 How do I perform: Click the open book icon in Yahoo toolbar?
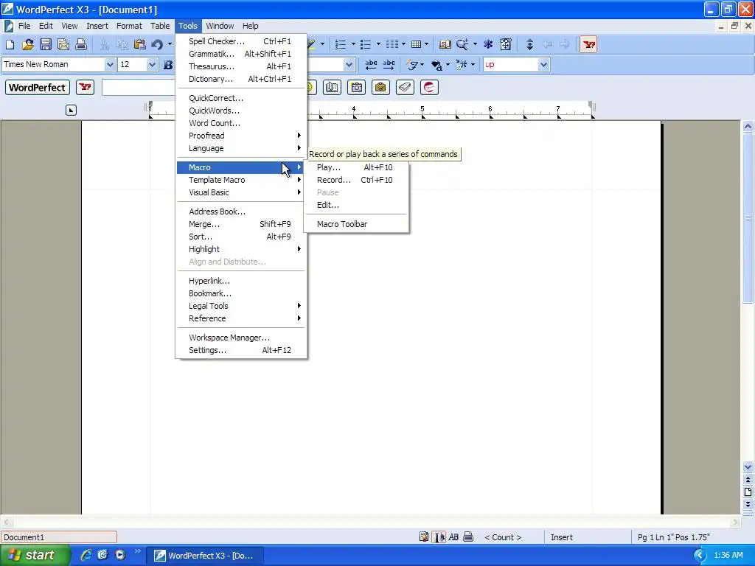332,88
